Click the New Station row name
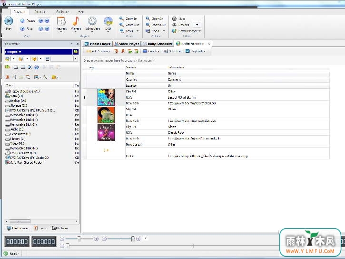Image resolution: width=345 pixels, height=259 pixels. tap(134, 145)
